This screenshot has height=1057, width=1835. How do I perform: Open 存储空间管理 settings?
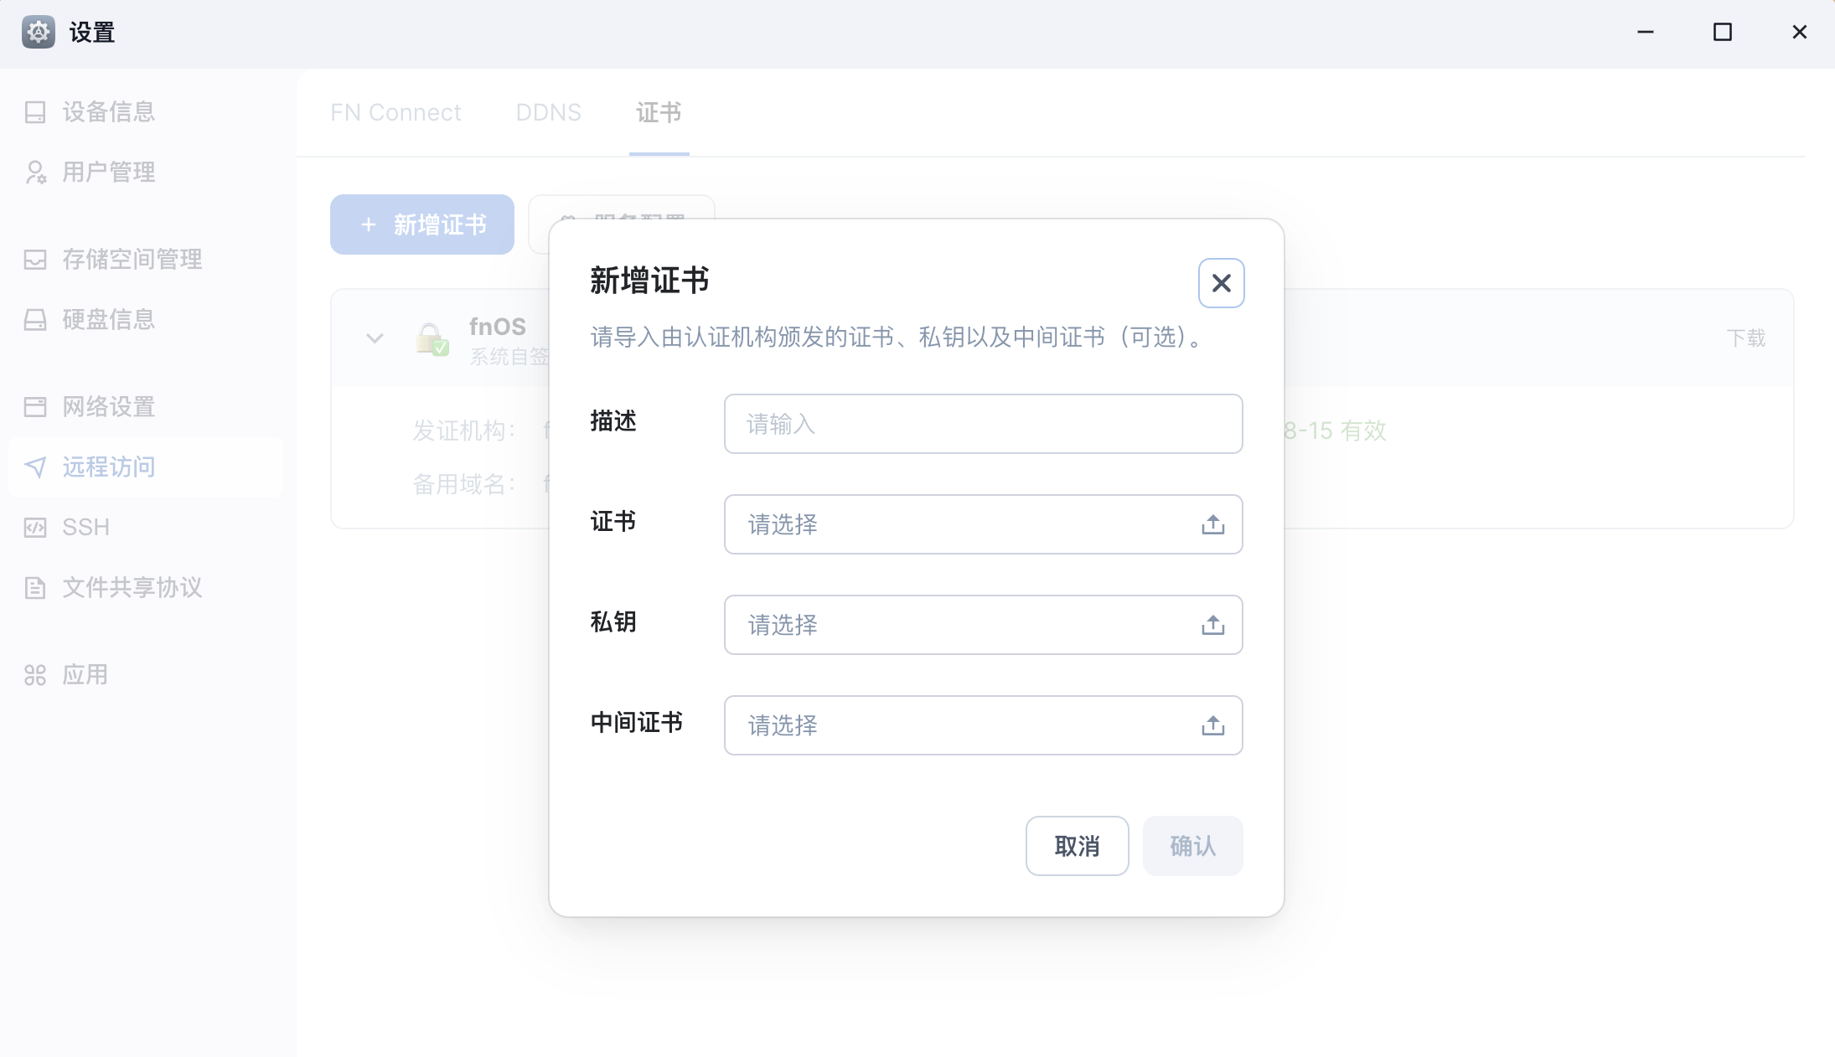pyautogui.click(x=131, y=259)
